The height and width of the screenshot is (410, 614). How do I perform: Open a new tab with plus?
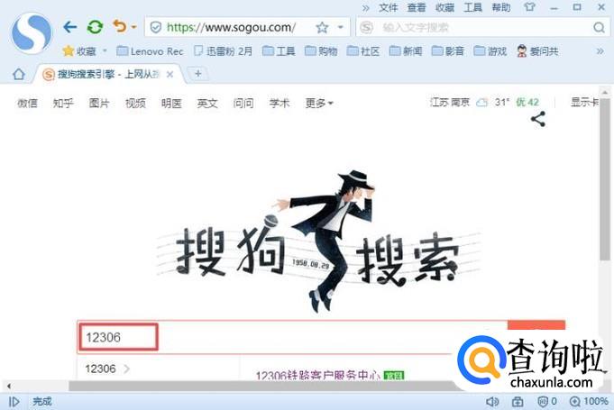pos(198,74)
